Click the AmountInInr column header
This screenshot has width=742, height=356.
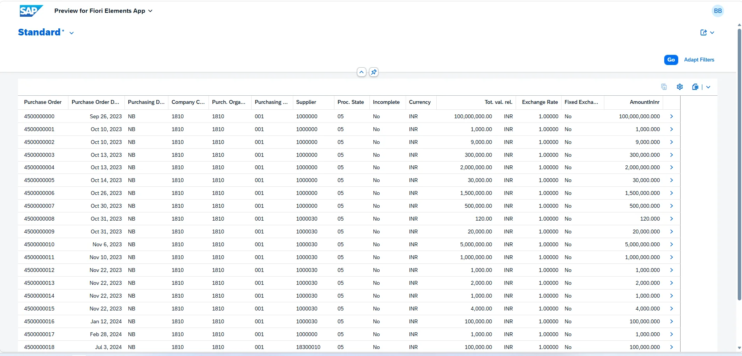(634, 102)
